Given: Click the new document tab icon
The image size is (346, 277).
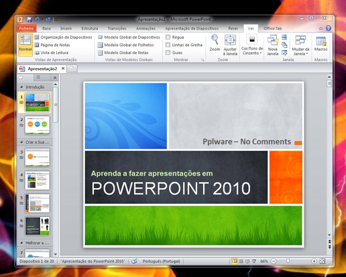Looking at the screenshot, I should (x=72, y=69).
